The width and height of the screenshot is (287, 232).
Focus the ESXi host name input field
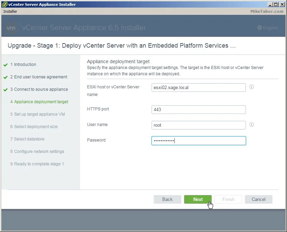click(199, 87)
